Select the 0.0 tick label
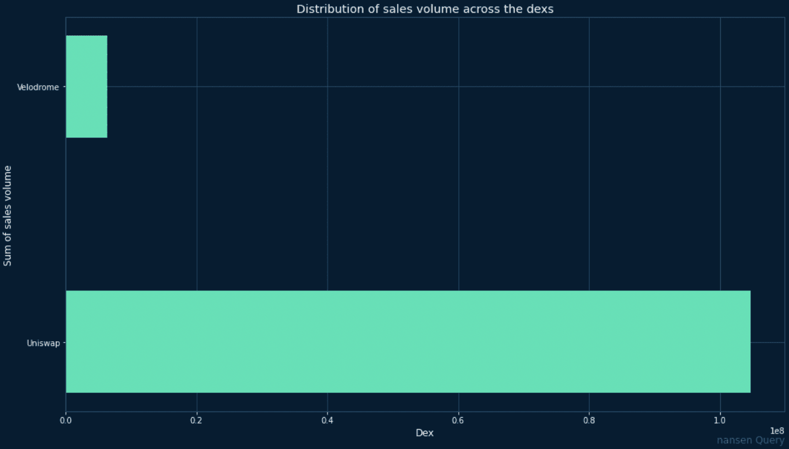This screenshot has width=789, height=449. tap(66, 419)
